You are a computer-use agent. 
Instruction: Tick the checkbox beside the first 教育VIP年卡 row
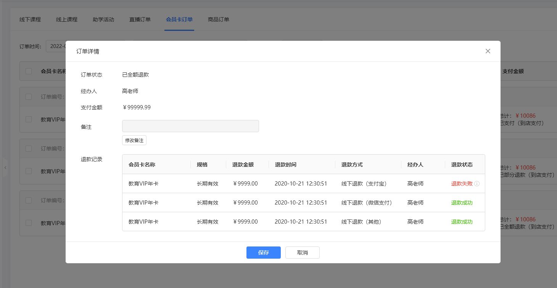(29, 119)
